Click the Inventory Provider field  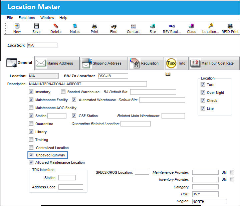205,179
